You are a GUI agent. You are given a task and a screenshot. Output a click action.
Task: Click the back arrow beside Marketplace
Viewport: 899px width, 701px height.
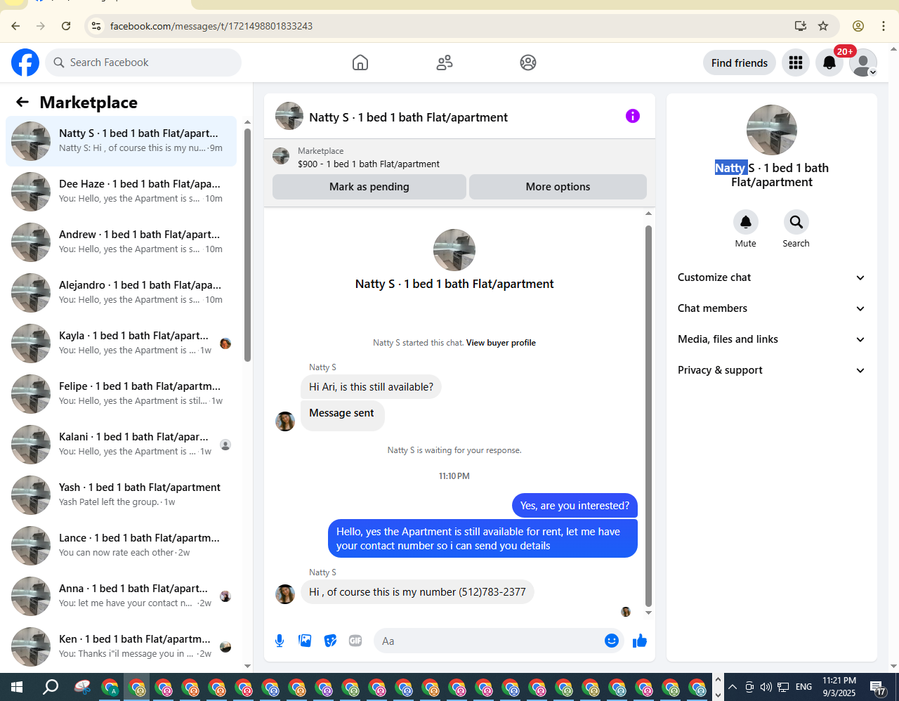[22, 103]
